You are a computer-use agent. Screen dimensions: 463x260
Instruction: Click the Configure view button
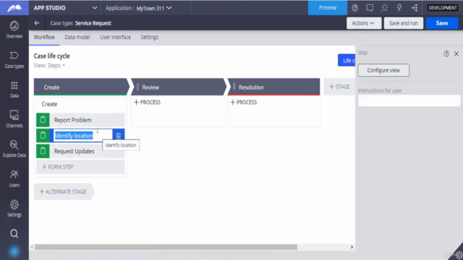pos(383,70)
